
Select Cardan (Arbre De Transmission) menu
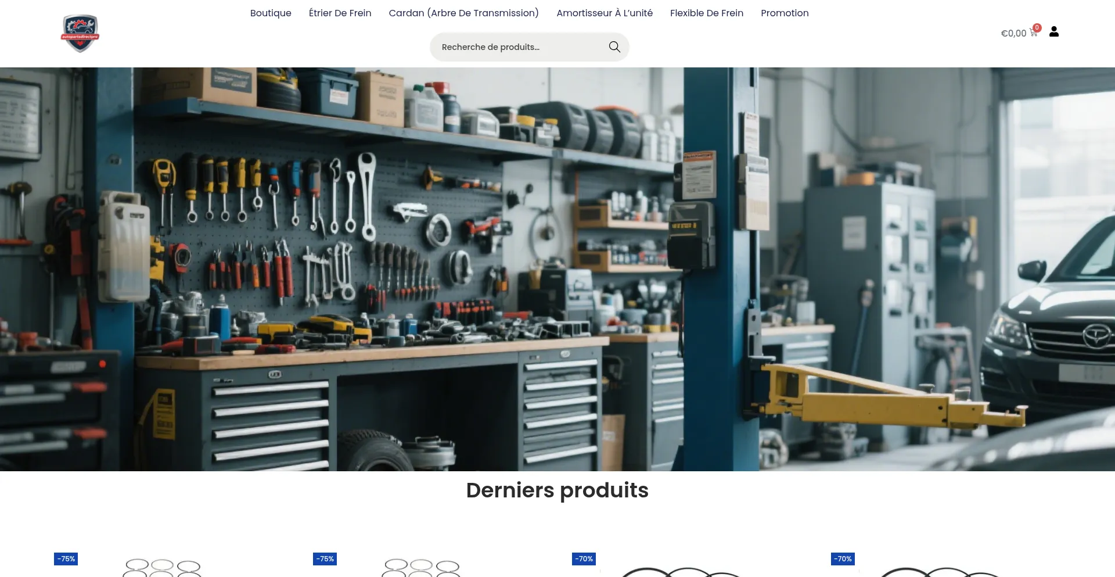463,13
